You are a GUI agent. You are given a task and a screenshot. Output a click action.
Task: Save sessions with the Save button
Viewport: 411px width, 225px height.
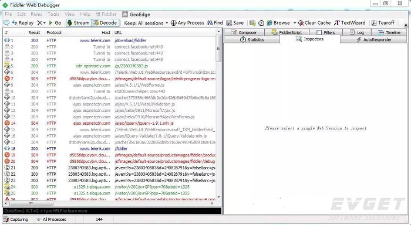tap(235, 23)
